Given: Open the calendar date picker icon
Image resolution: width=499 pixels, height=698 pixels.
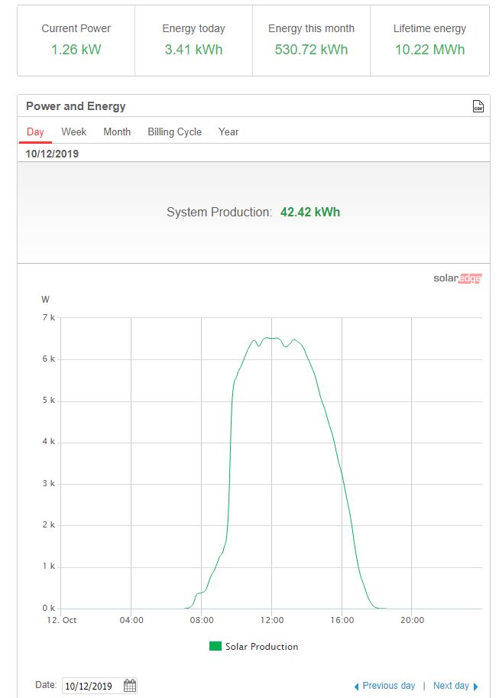Looking at the screenshot, I should (130, 685).
